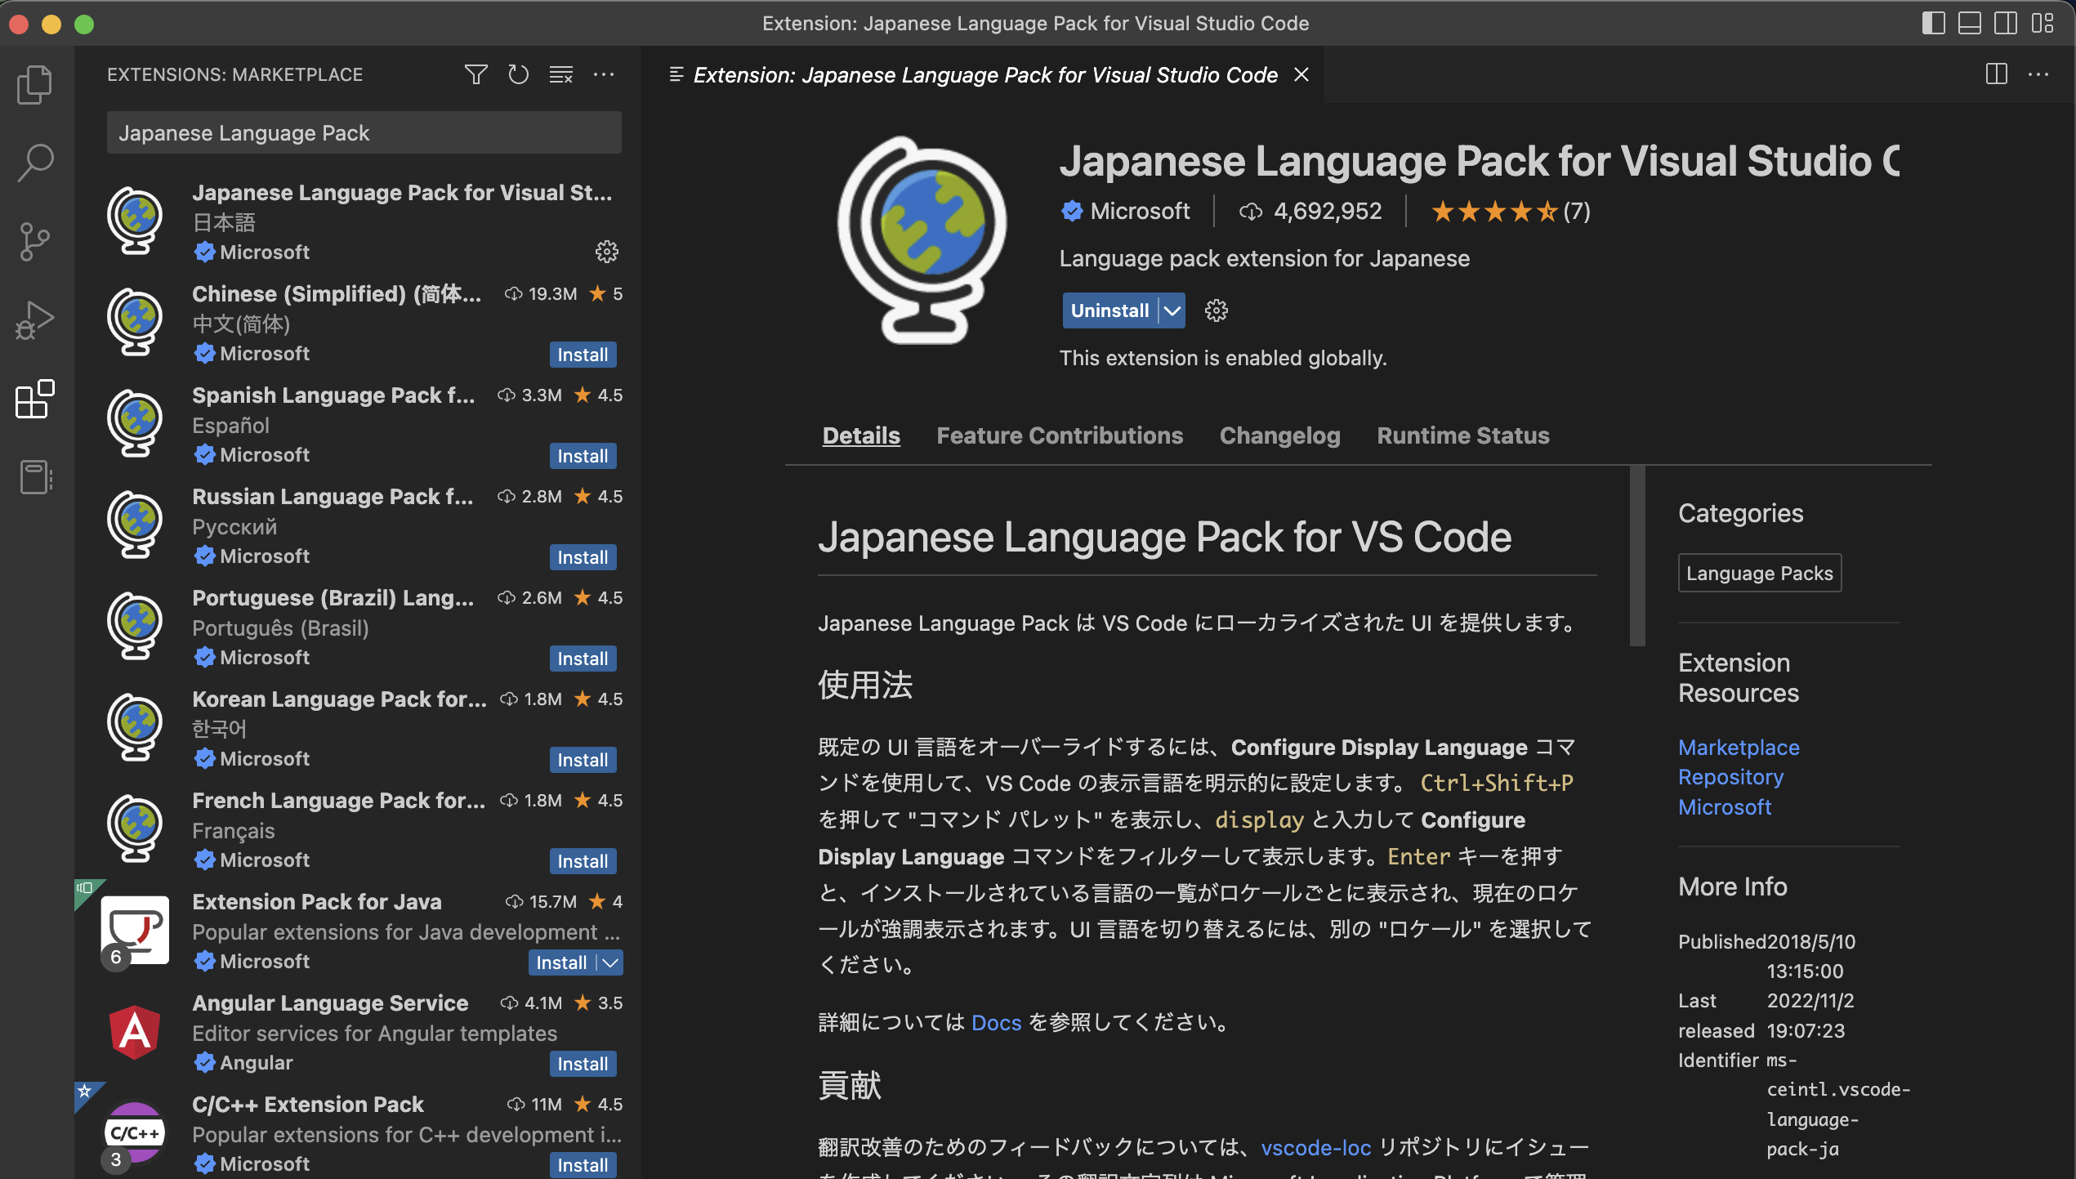Open the Docs link in readme

click(996, 1023)
